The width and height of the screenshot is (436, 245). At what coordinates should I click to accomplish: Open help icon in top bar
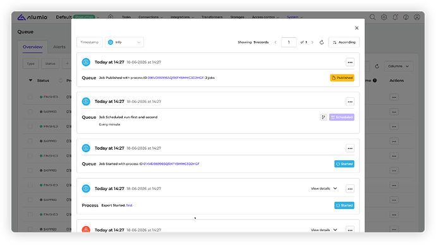406,17
